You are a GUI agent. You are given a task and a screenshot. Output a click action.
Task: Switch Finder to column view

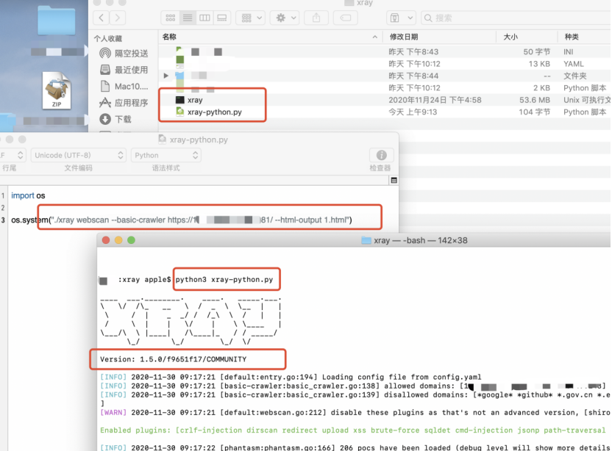[x=204, y=18]
